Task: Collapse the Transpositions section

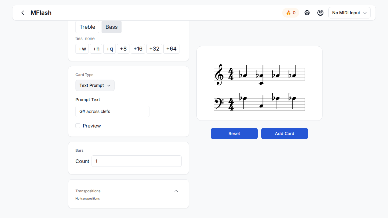Action: click(176, 191)
